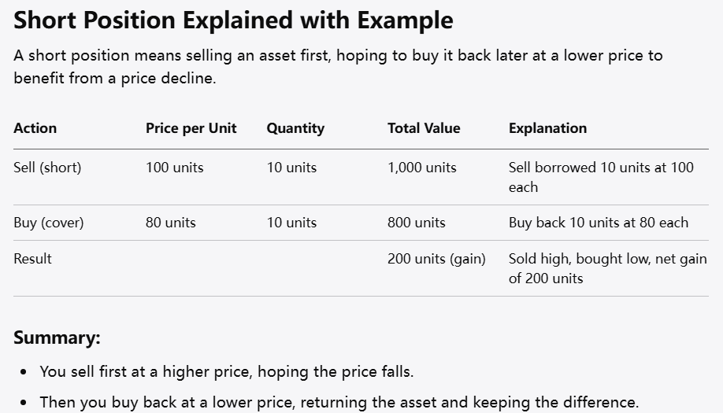Select the bullet about selling first at a higher price
The image size is (723, 413).
point(227,371)
